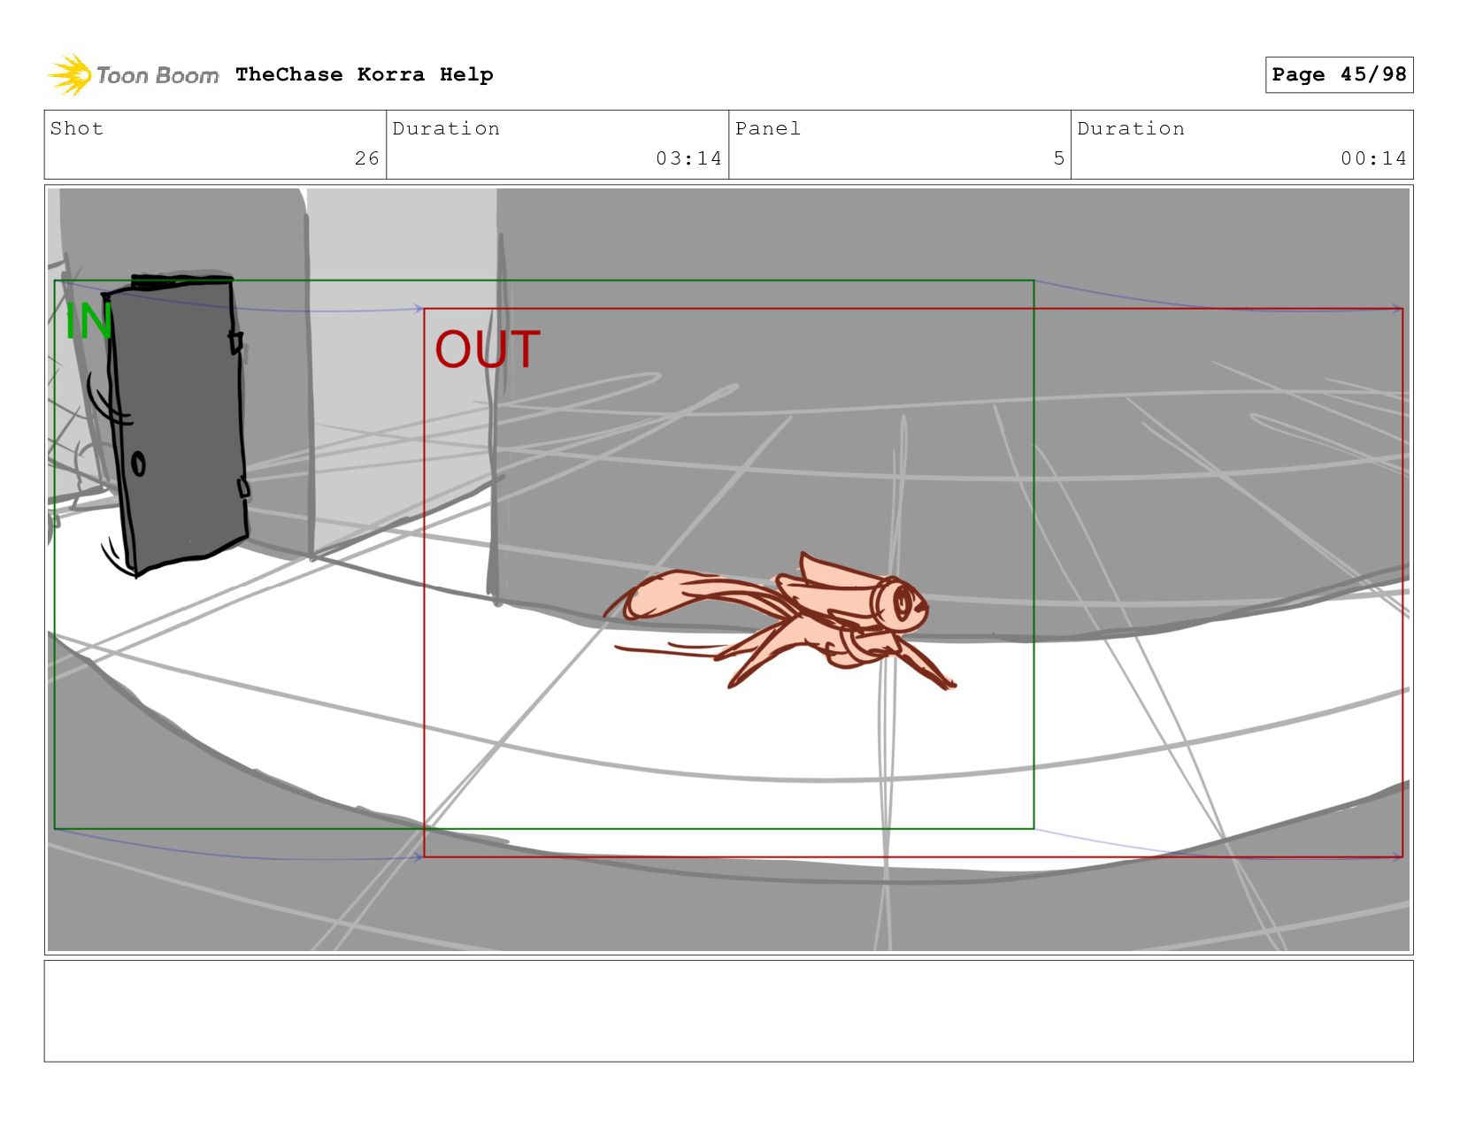Click the "Duration" label beside Shot
This screenshot has height=1128, width=1460.
pyautogui.click(x=446, y=128)
